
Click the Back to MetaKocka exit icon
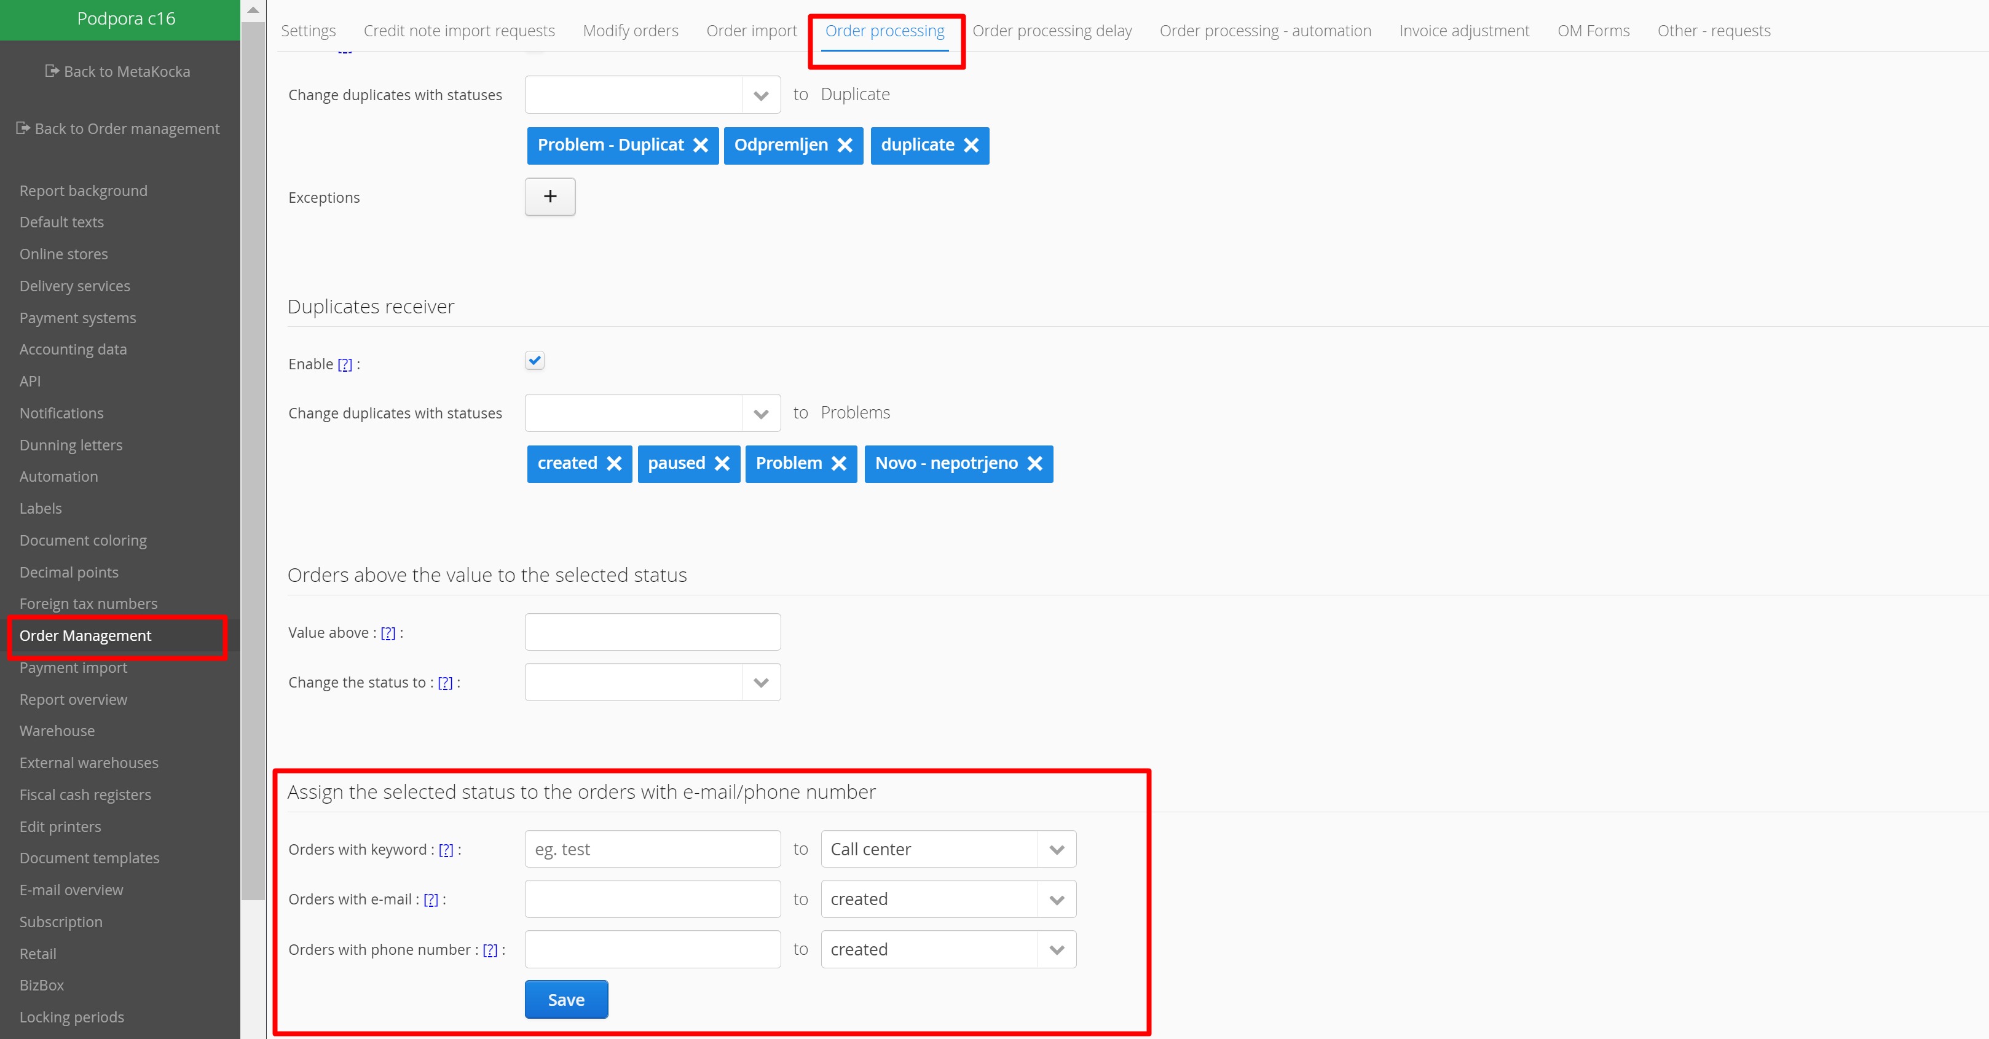coord(52,71)
